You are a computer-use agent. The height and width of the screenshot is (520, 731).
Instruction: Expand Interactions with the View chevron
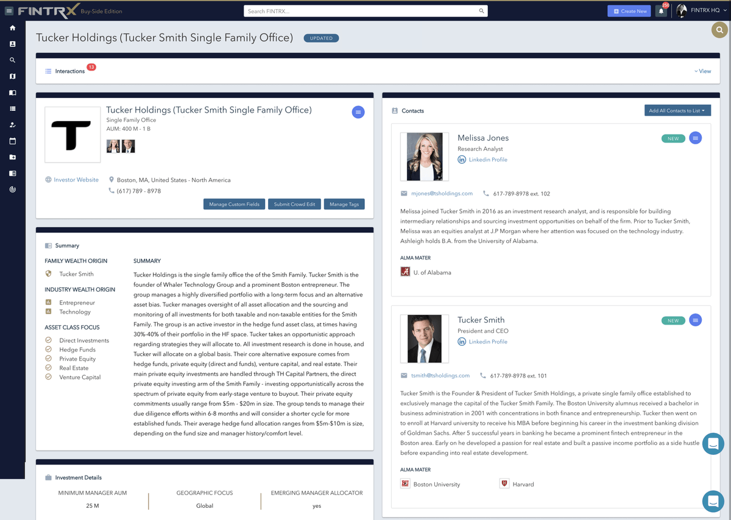(x=702, y=71)
